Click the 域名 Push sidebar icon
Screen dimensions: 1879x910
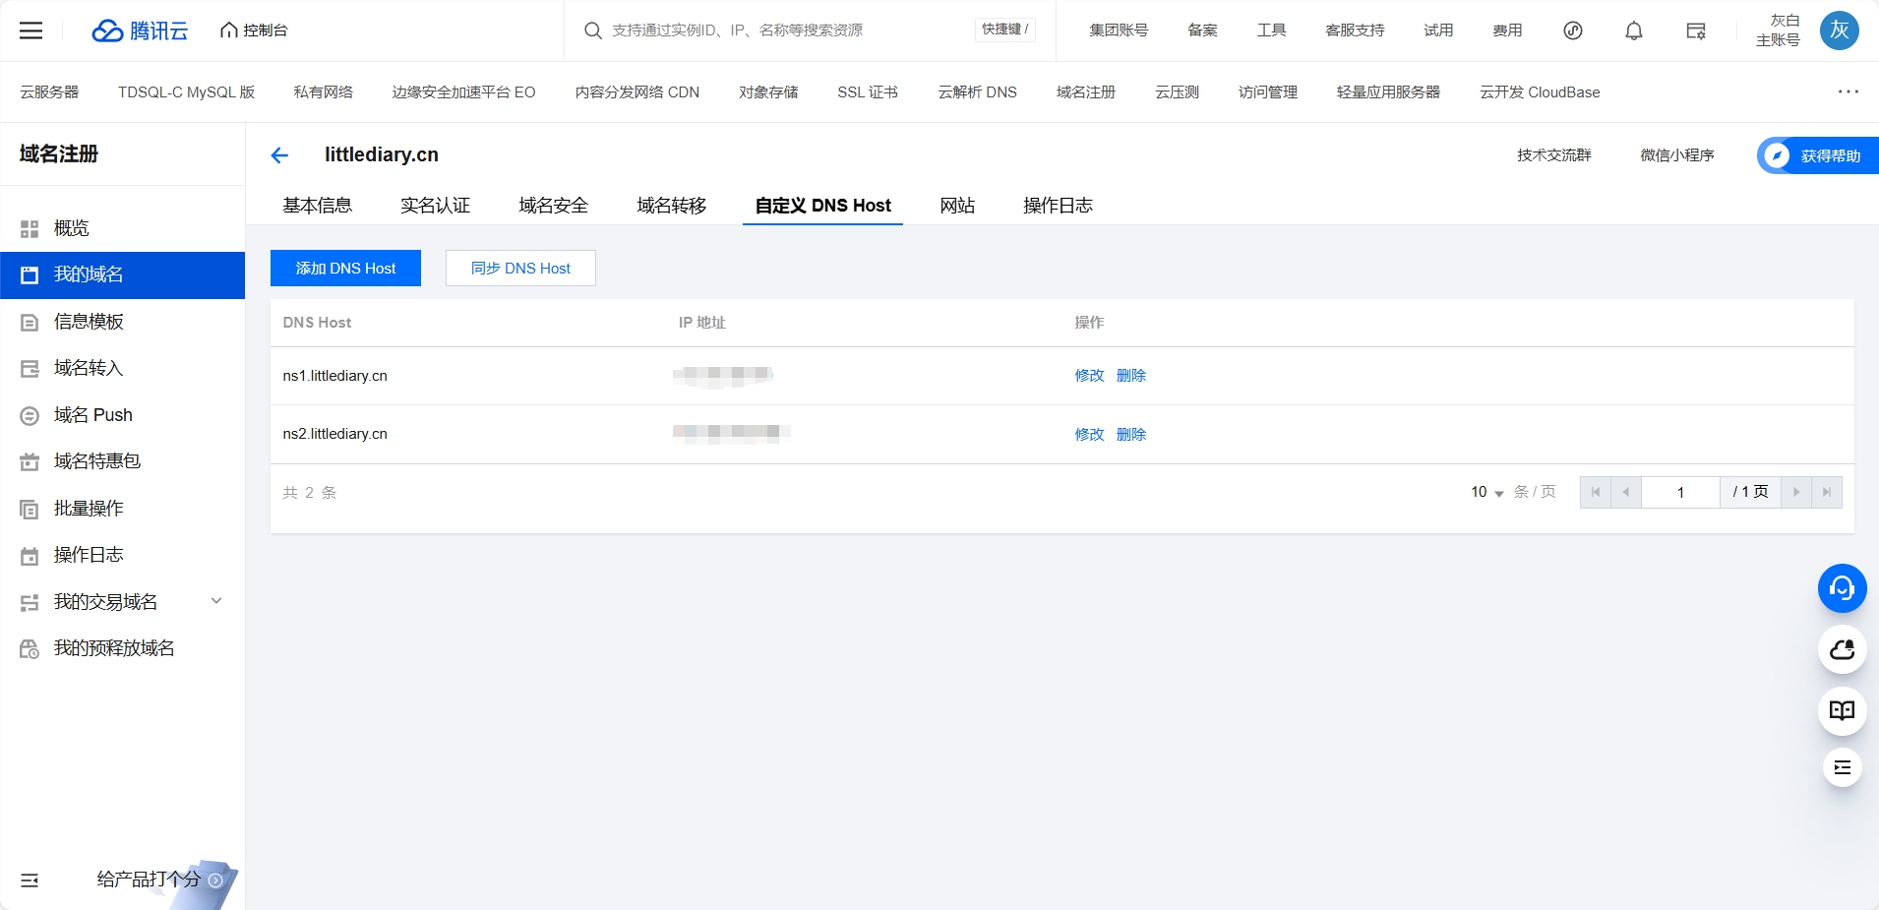tap(30, 416)
